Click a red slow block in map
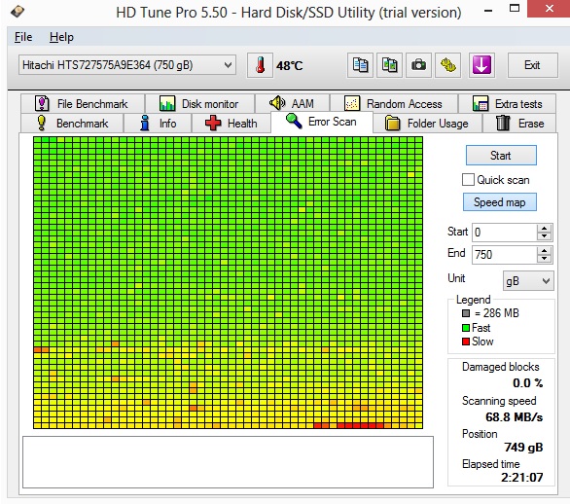 tap(349, 425)
